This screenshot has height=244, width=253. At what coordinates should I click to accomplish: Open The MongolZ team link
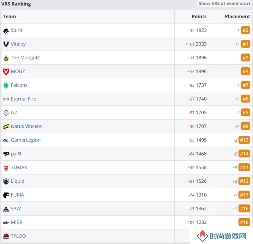pyautogui.click(x=25, y=58)
